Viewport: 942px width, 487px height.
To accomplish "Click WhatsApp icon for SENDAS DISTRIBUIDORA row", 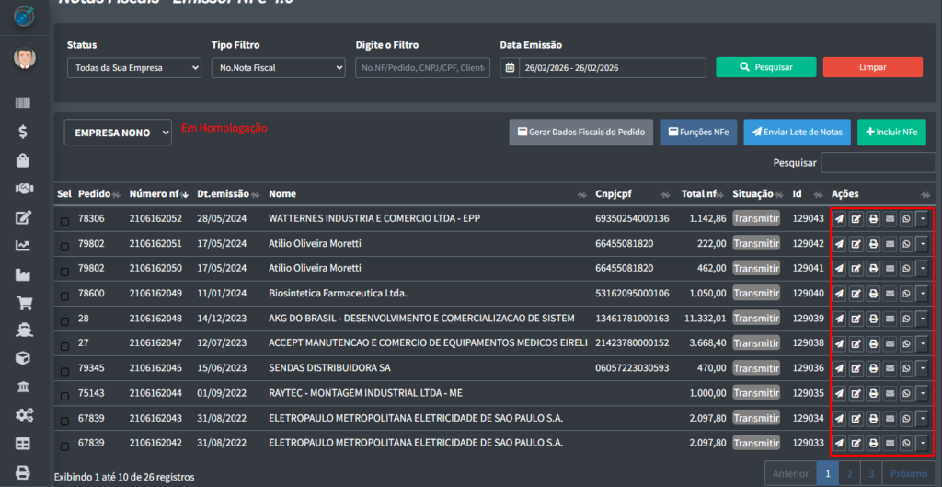I will [x=906, y=368].
